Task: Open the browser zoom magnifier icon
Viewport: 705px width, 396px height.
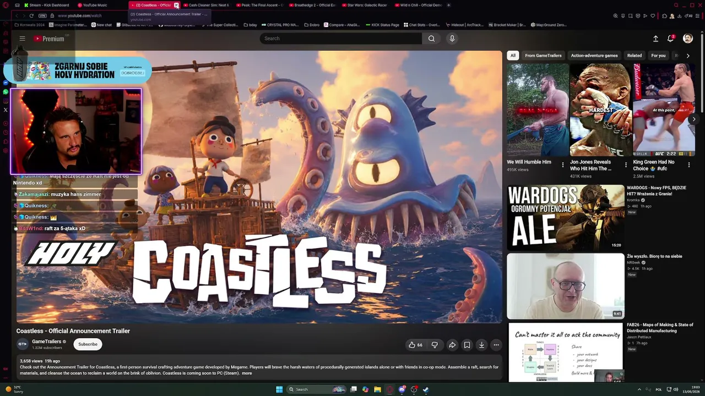Action: [615, 15]
